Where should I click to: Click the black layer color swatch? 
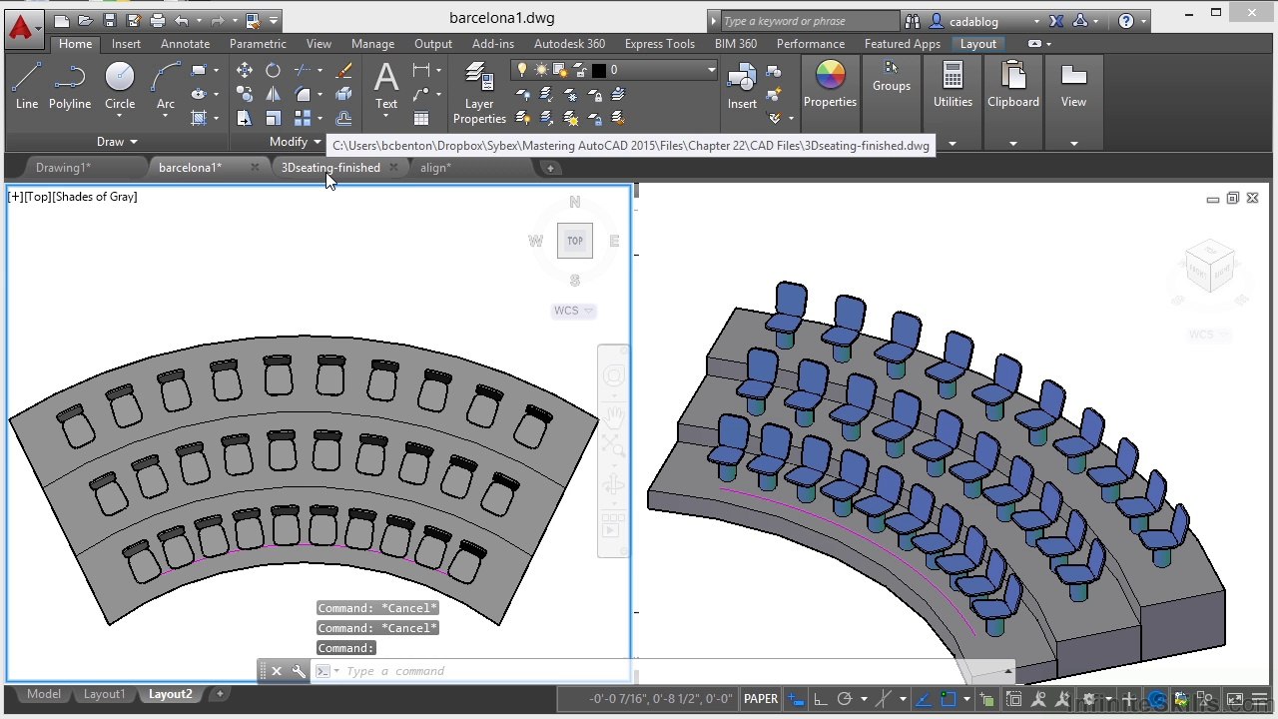[x=599, y=70]
